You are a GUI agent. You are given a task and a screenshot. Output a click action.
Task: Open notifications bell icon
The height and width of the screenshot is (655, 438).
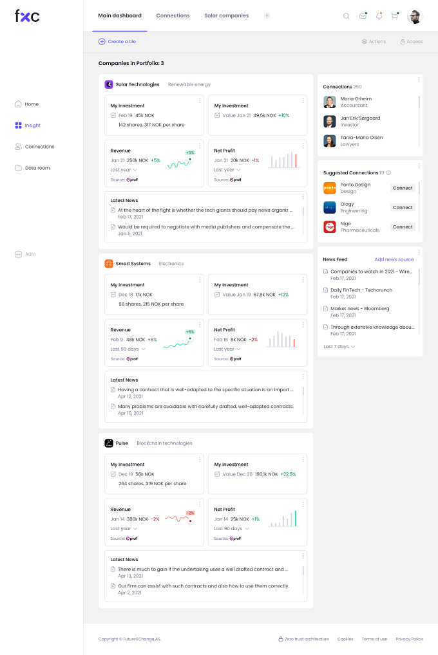379,16
